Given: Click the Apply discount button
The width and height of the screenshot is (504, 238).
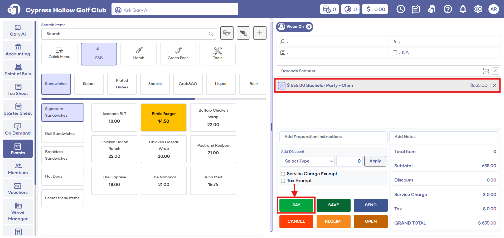Looking at the screenshot, I should pyautogui.click(x=375, y=161).
